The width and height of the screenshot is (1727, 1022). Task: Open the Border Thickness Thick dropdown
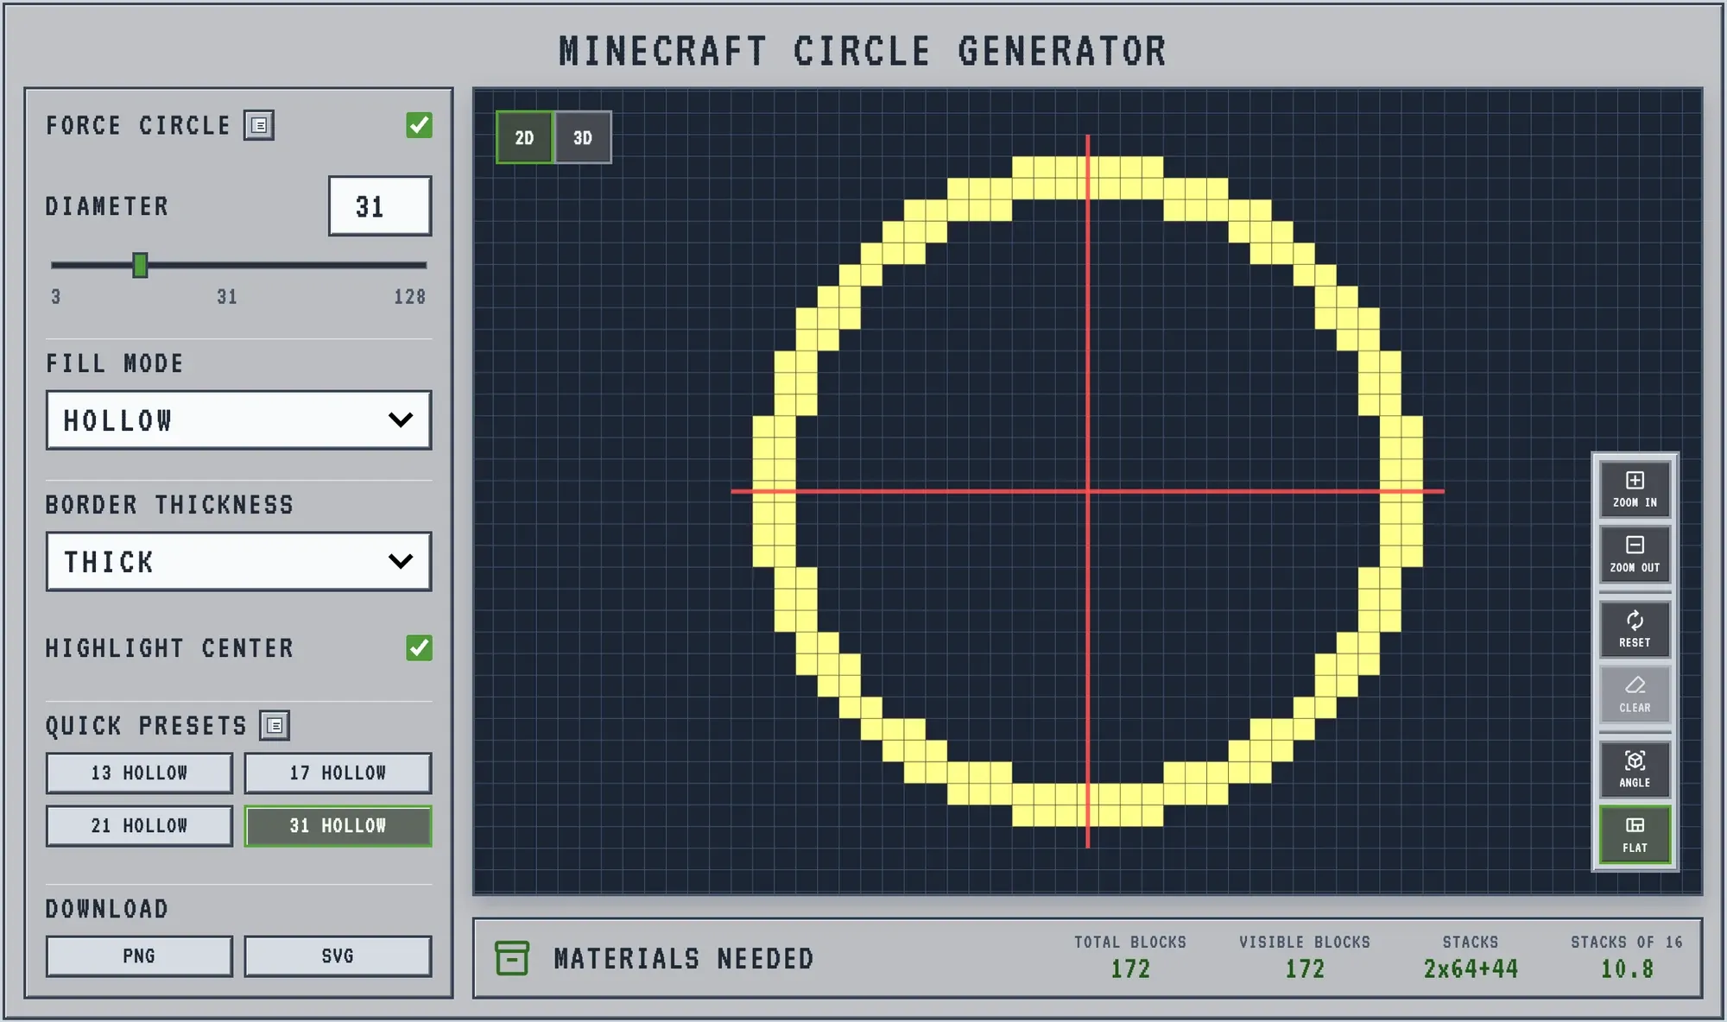point(239,562)
